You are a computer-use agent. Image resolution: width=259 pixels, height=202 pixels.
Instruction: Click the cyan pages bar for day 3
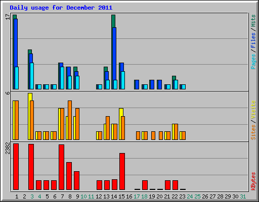click(32, 76)
